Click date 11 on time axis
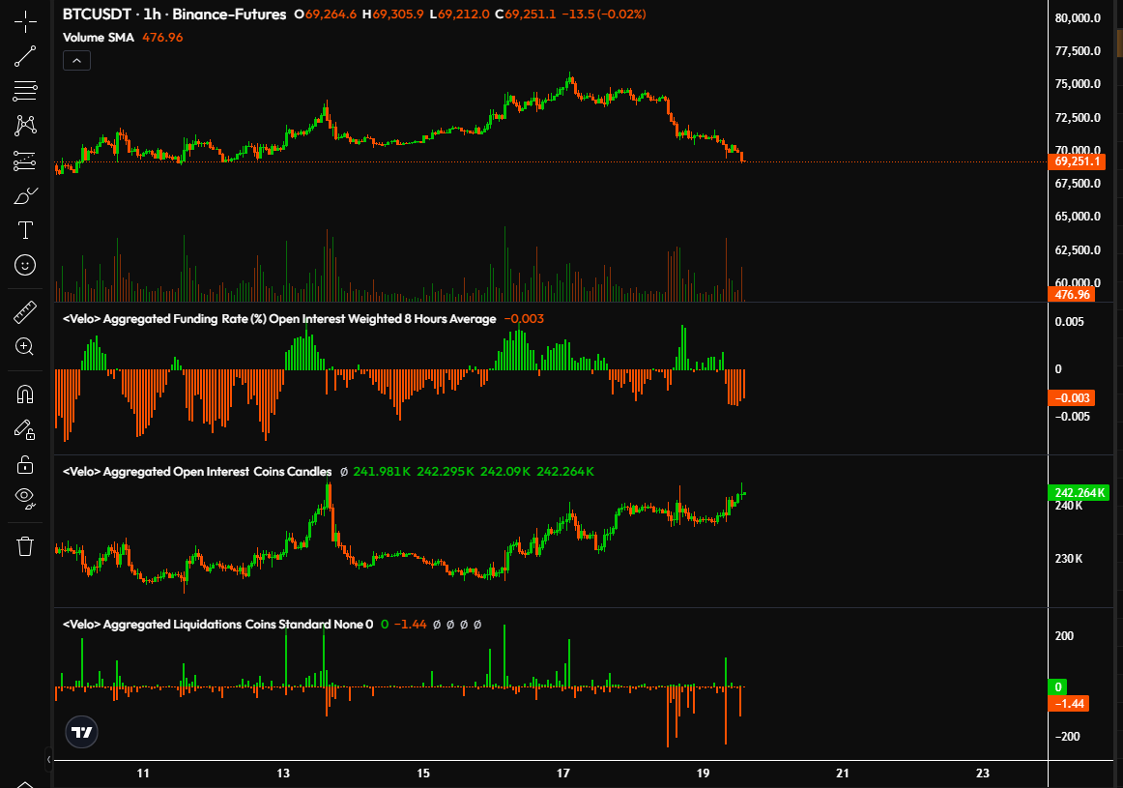This screenshot has height=788, width=1123. click(x=143, y=773)
